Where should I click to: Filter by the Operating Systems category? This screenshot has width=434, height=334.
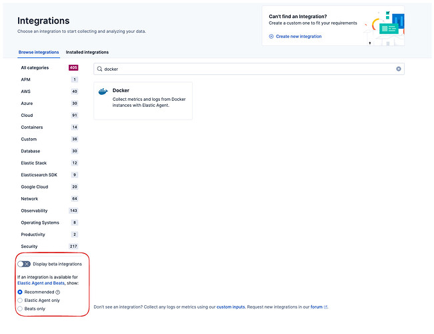[x=49, y=222]
